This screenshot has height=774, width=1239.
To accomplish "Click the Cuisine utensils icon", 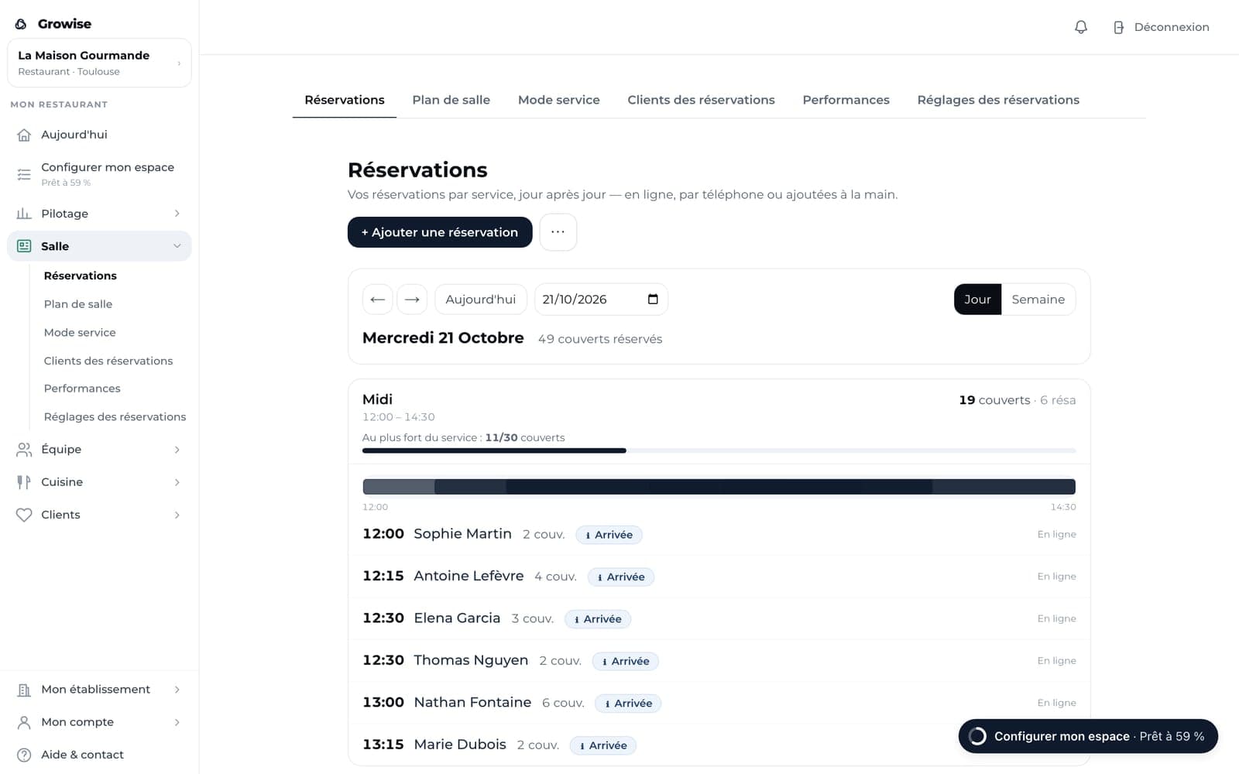I will (x=24, y=482).
